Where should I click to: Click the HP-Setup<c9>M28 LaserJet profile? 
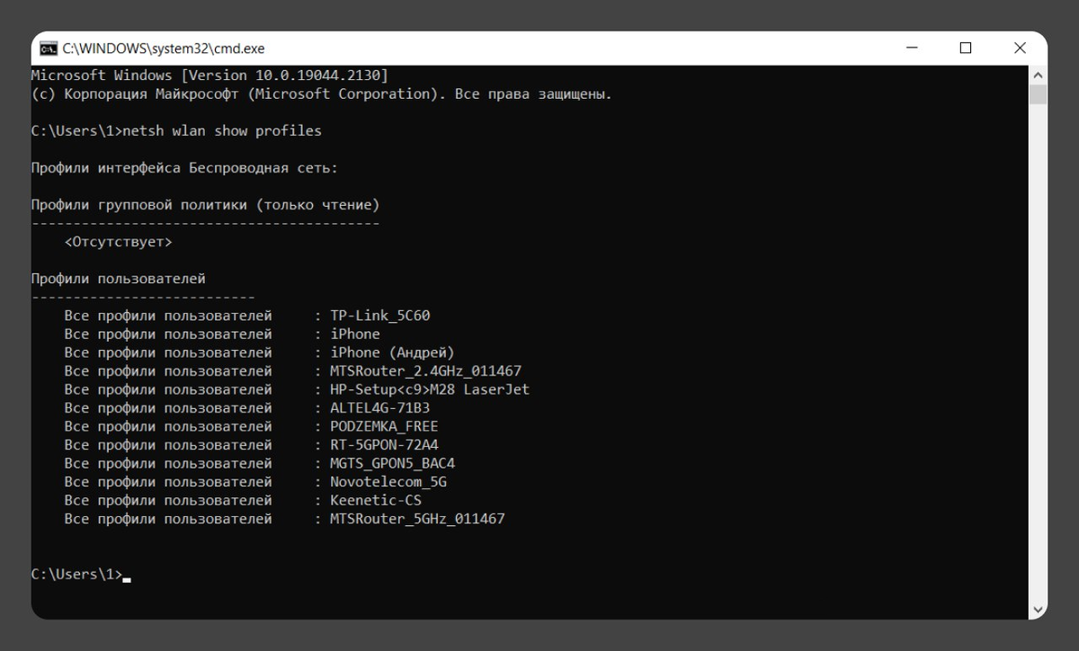430,389
